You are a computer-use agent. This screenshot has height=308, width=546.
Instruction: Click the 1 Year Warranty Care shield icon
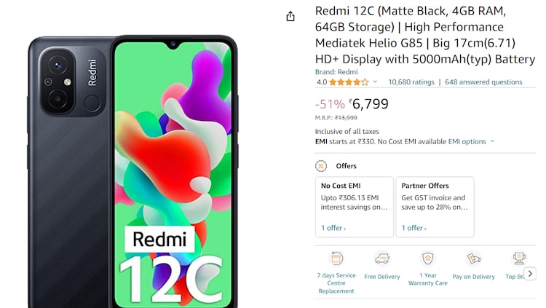coord(427,258)
